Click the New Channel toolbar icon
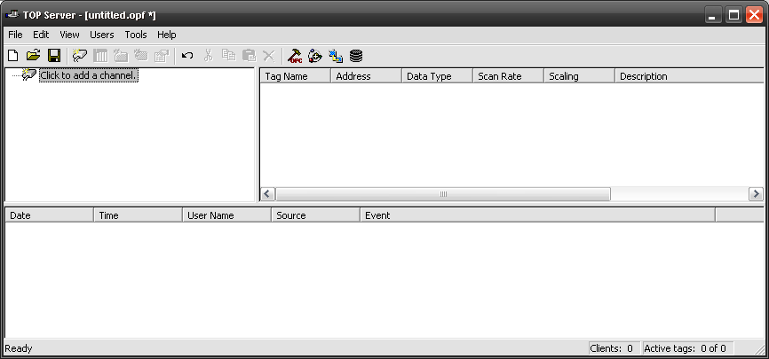This screenshot has width=769, height=359. (80, 55)
